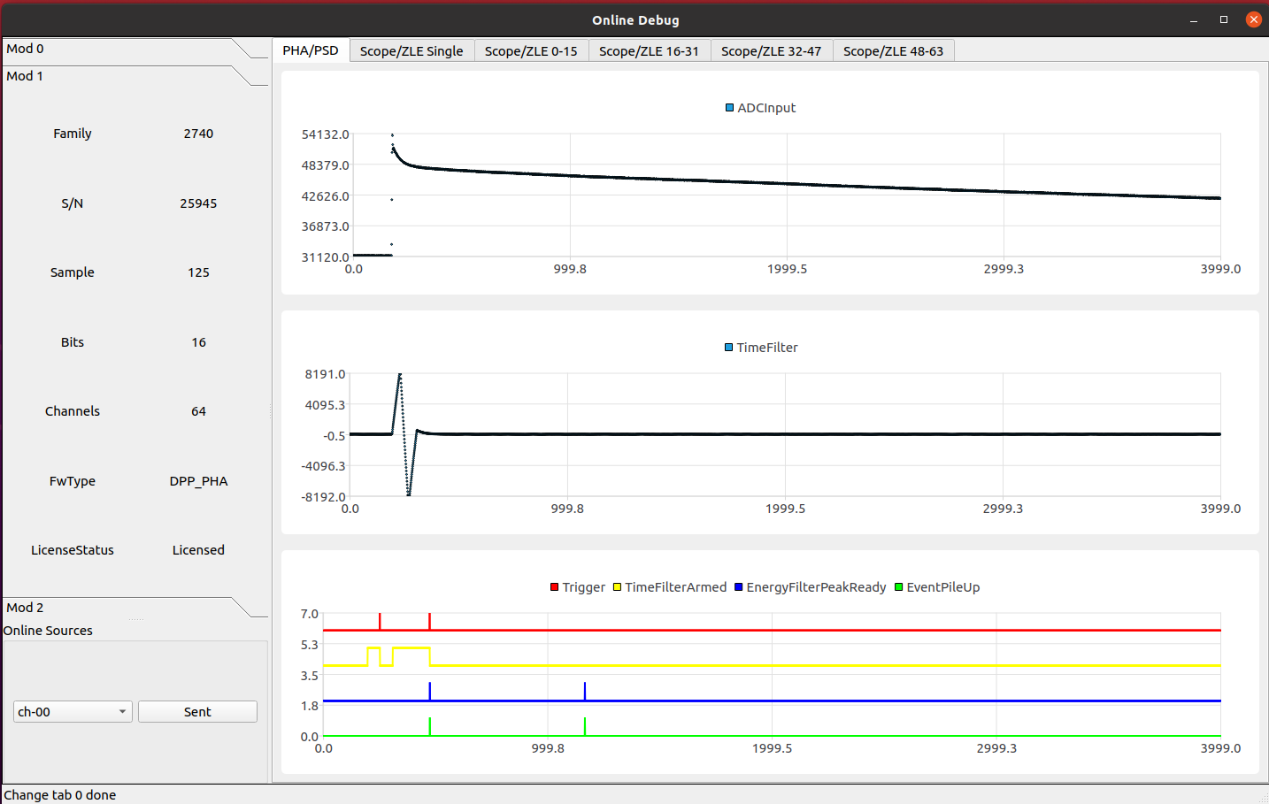Click the Family label
Screen dimensions: 1269x804
click(73, 134)
